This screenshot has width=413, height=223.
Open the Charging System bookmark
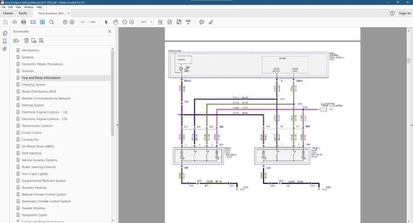click(34, 84)
